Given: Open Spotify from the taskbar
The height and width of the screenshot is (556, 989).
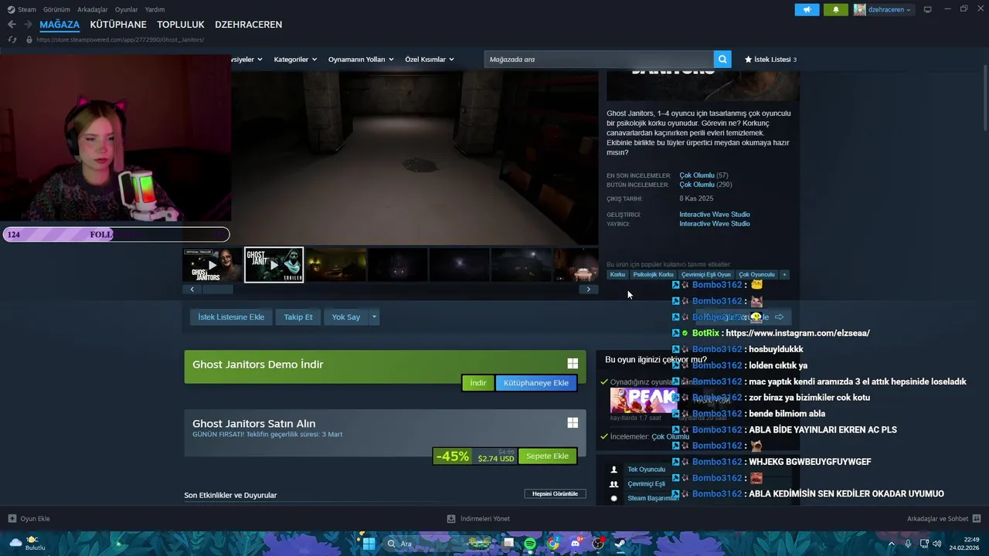Looking at the screenshot, I should pyautogui.click(x=530, y=544).
